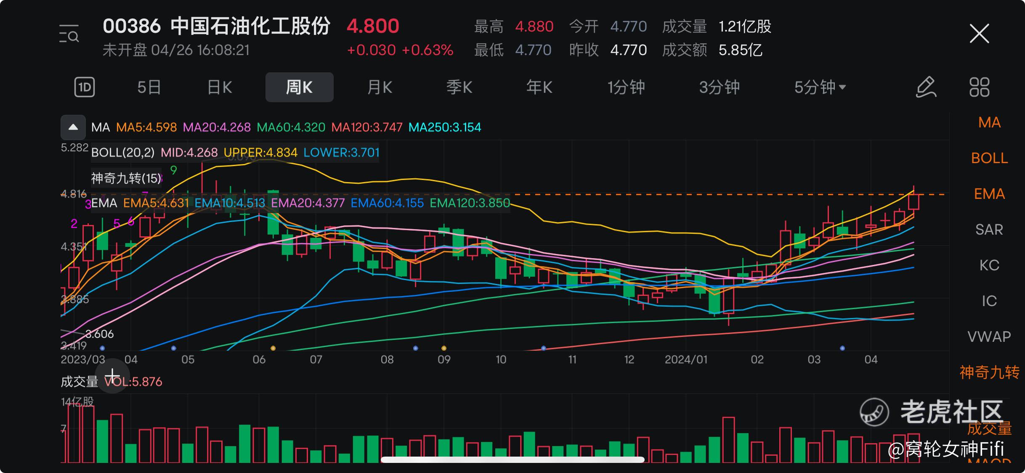Image resolution: width=1025 pixels, height=473 pixels.
Task: Click the EMA5:4.631 legend value
Action: pyautogui.click(x=156, y=203)
